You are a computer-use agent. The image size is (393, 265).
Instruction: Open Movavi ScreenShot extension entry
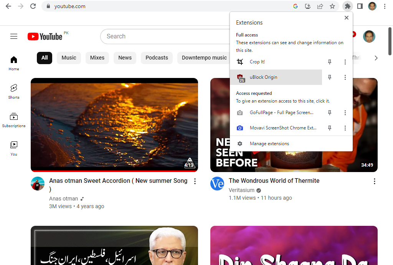coord(276,128)
